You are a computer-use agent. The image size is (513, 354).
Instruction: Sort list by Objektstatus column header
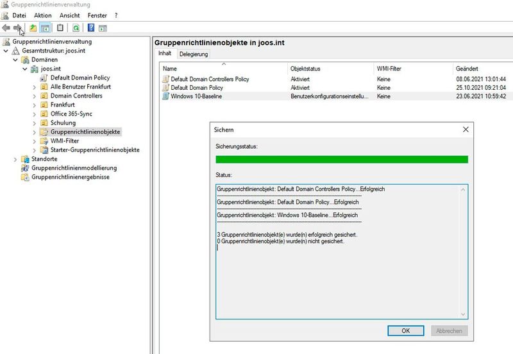pyautogui.click(x=330, y=69)
